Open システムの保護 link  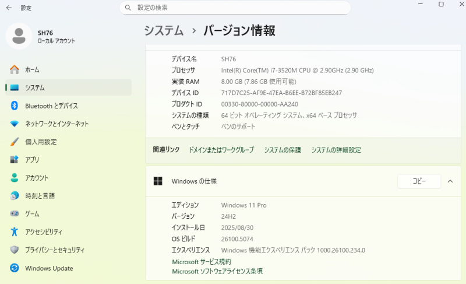[283, 150]
